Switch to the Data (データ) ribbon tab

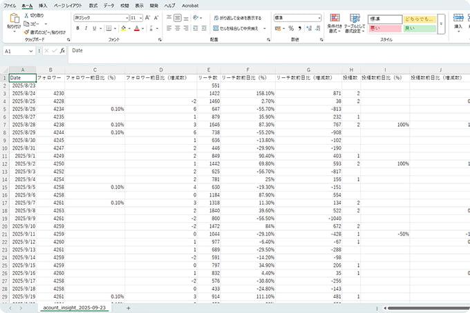pos(109,5)
